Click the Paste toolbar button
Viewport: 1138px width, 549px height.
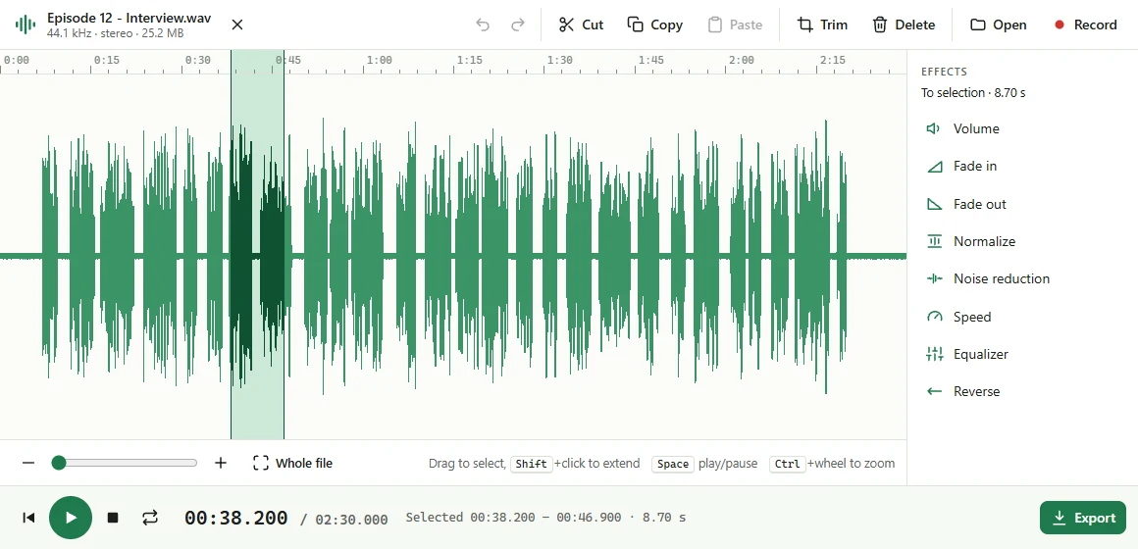pos(735,25)
